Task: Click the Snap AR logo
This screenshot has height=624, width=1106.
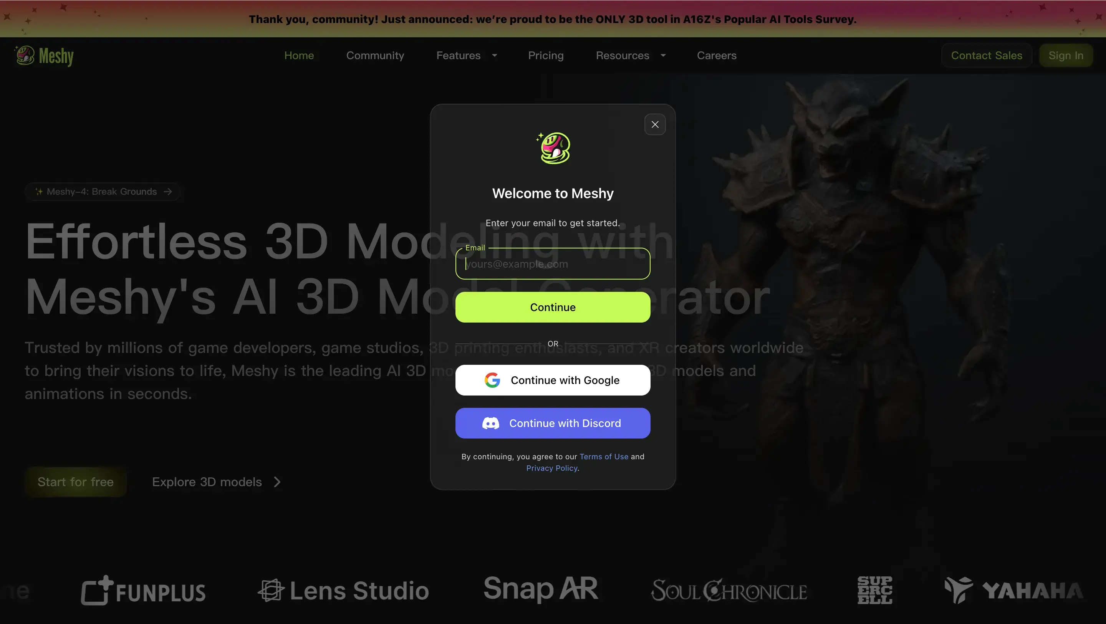Action: tap(540, 589)
